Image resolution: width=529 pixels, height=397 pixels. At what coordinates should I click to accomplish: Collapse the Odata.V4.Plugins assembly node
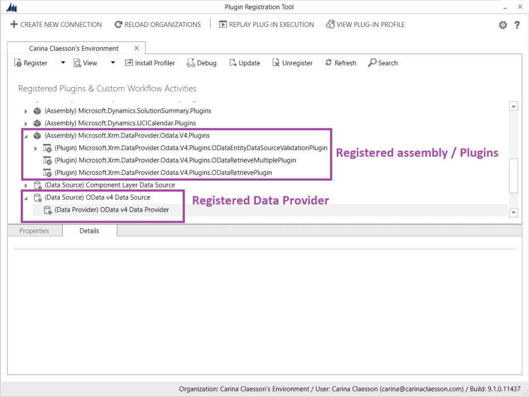click(x=26, y=136)
